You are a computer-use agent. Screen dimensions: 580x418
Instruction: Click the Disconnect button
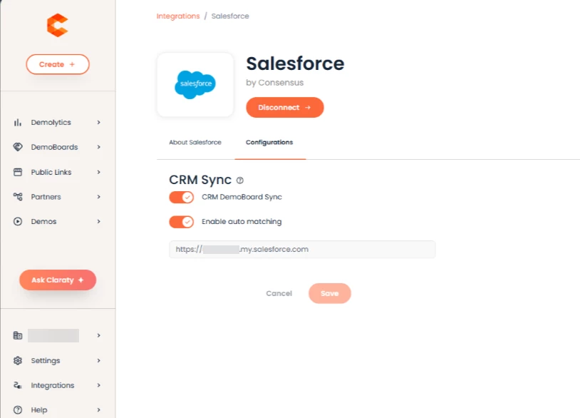click(x=285, y=108)
